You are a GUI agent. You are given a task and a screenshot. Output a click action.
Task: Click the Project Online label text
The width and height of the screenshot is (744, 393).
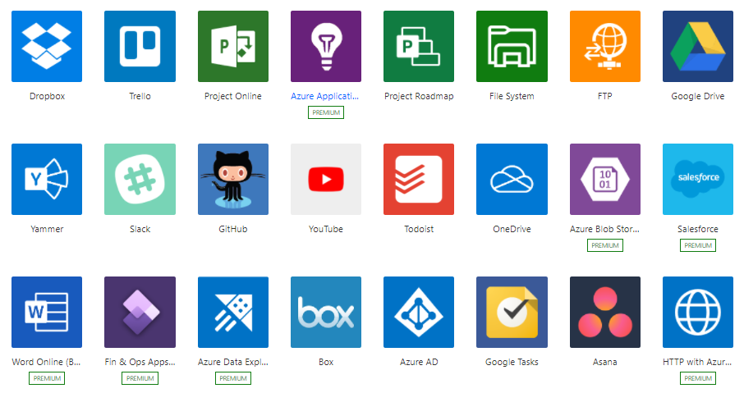tap(233, 96)
